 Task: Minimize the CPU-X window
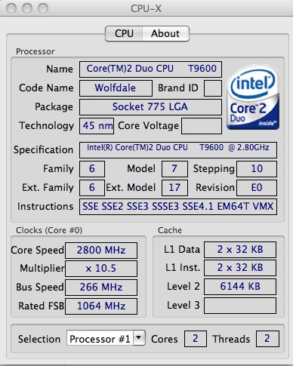pos(27,8)
